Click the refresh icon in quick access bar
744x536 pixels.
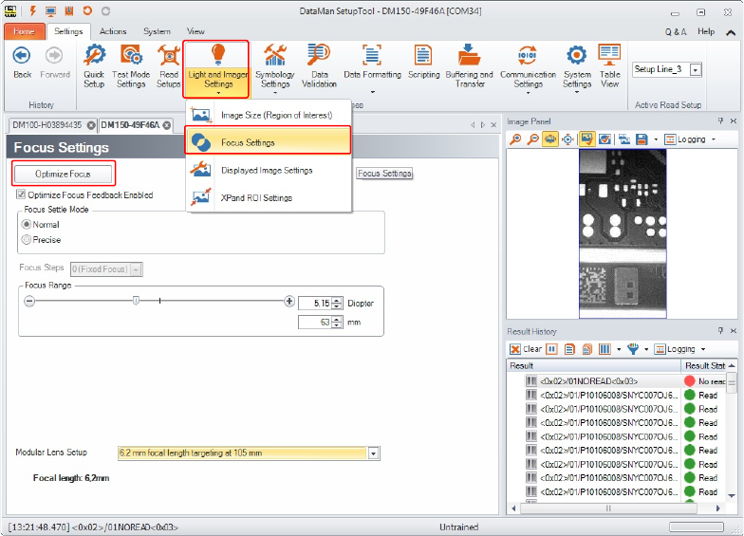pyautogui.click(x=87, y=11)
